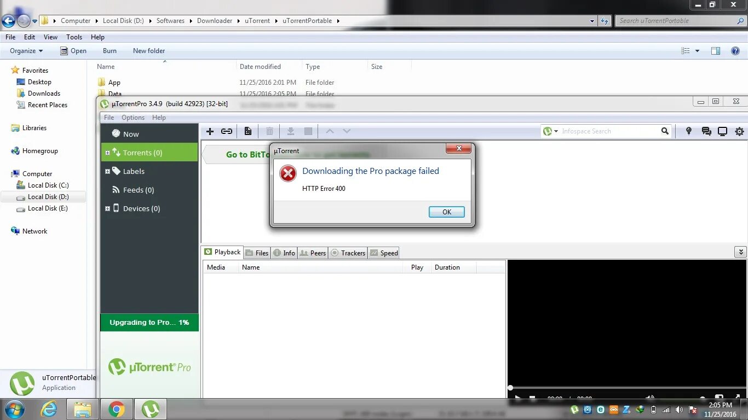Viewport: 748px width, 420px height.
Task: Create new torrent document icon
Action: 248,131
